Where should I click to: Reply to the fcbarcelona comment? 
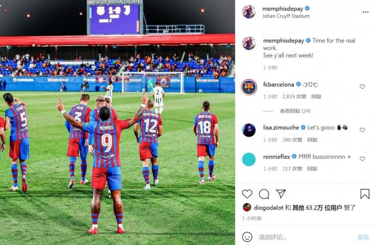(x=316, y=97)
